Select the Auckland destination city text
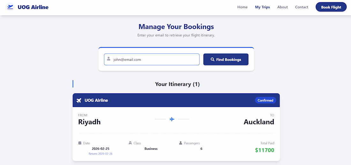This screenshot has width=351, height=165. tap(259, 122)
